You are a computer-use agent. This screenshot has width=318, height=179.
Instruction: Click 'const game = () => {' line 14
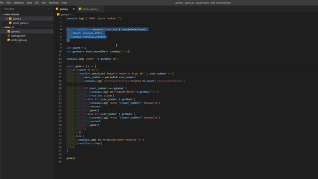coord(81,66)
